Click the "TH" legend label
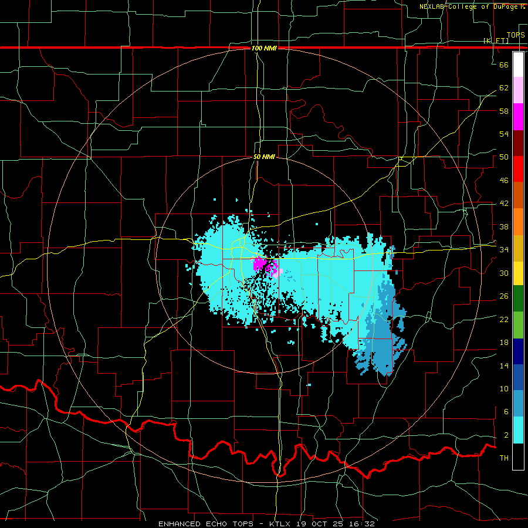 pos(504,458)
